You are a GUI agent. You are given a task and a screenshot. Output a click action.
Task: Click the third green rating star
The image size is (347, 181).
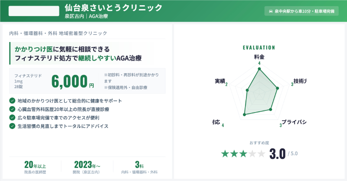pos(243,154)
